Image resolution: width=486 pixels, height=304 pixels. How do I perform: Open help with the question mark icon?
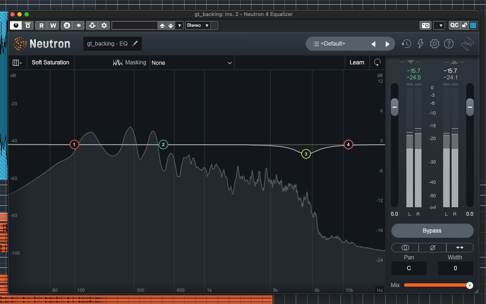449,44
